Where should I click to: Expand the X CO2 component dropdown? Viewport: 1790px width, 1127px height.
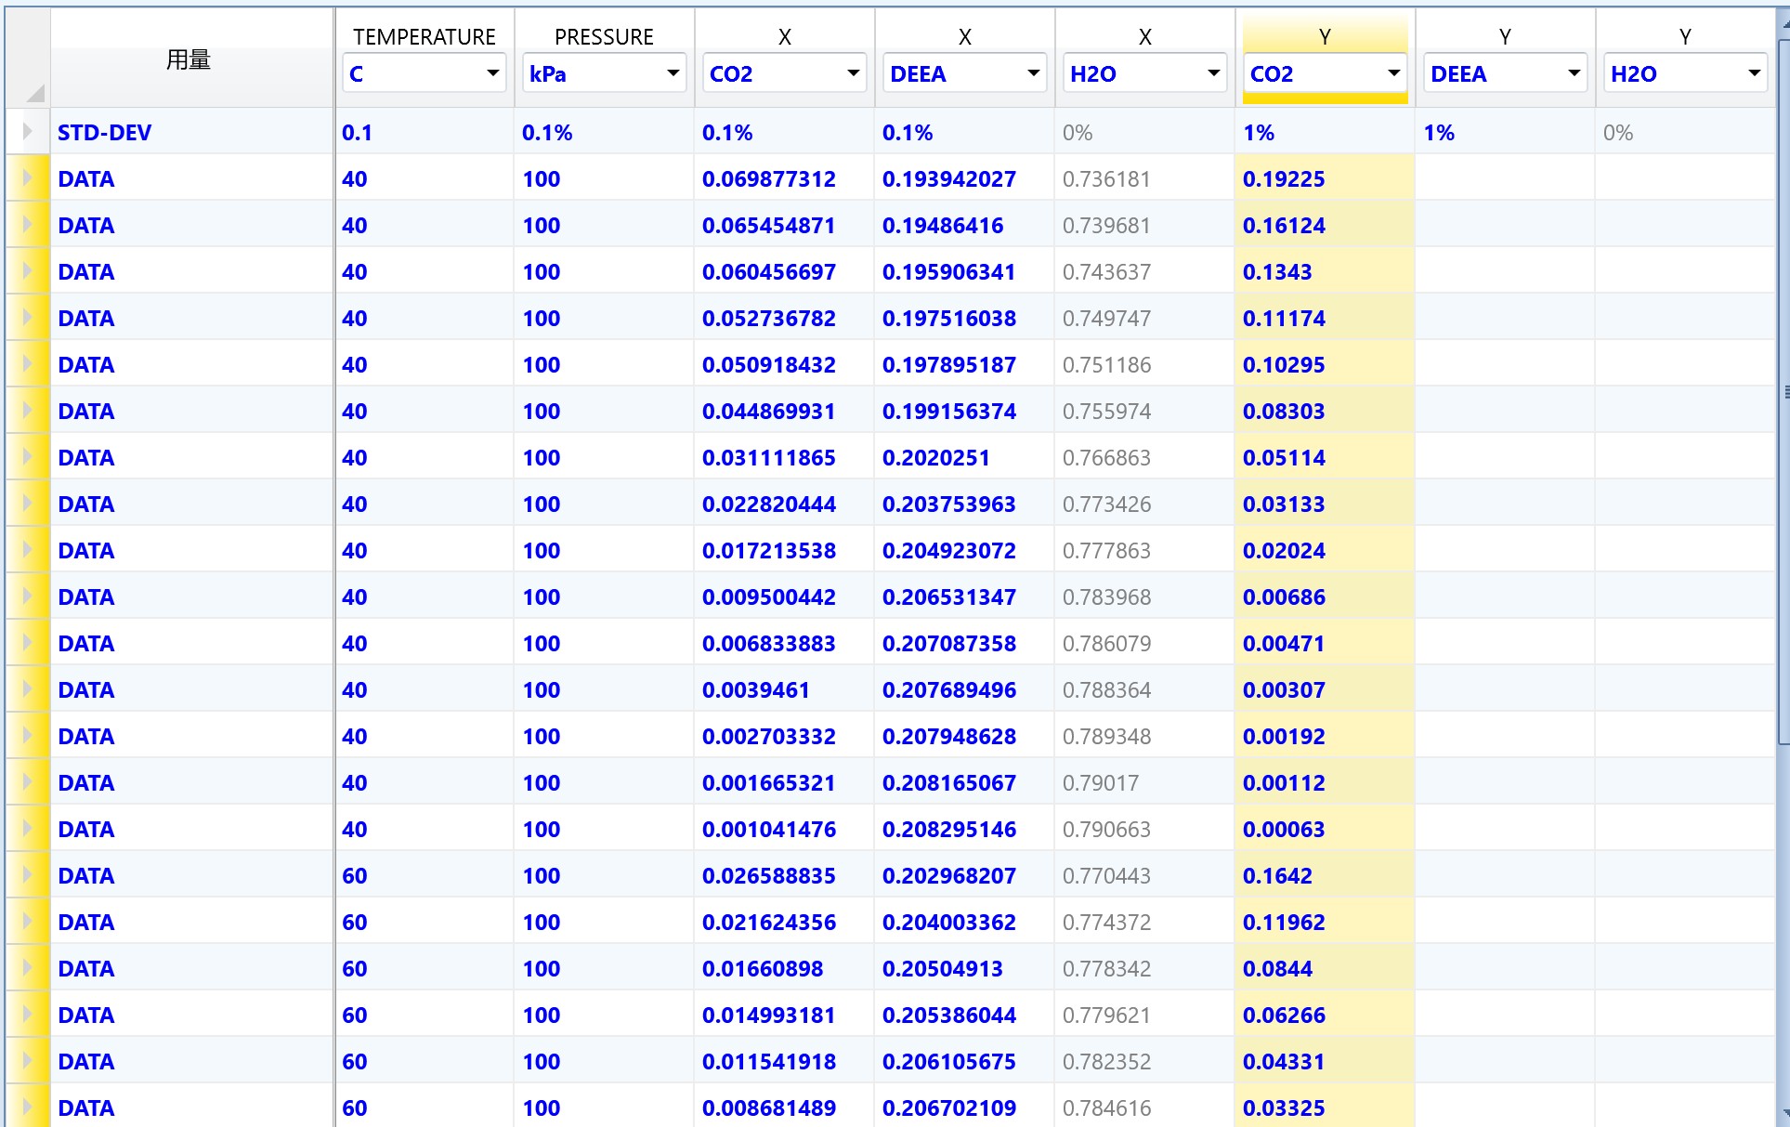click(x=853, y=73)
